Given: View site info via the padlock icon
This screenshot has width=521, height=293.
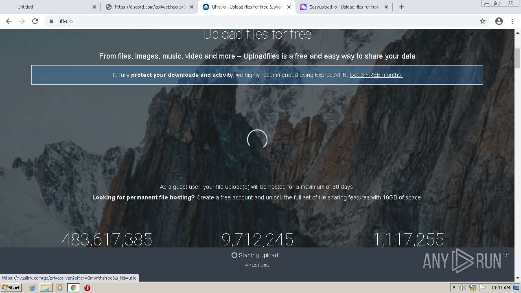Looking at the screenshot, I should [51, 21].
